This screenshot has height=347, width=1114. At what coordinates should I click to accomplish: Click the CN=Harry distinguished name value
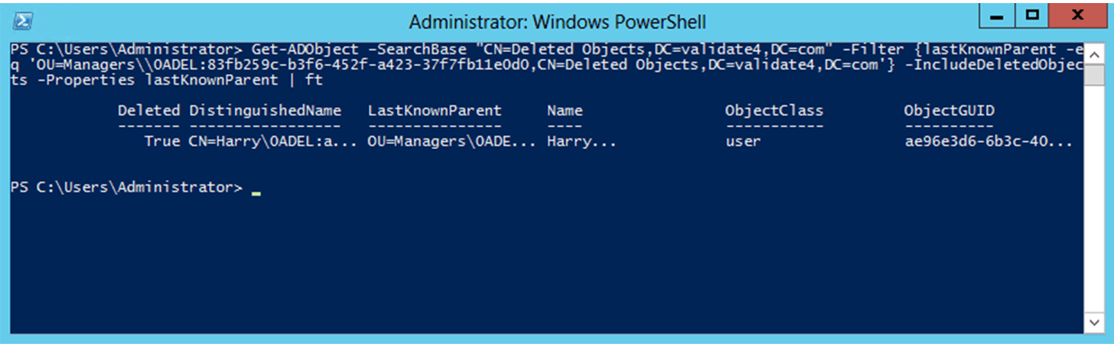pyautogui.click(x=273, y=141)
